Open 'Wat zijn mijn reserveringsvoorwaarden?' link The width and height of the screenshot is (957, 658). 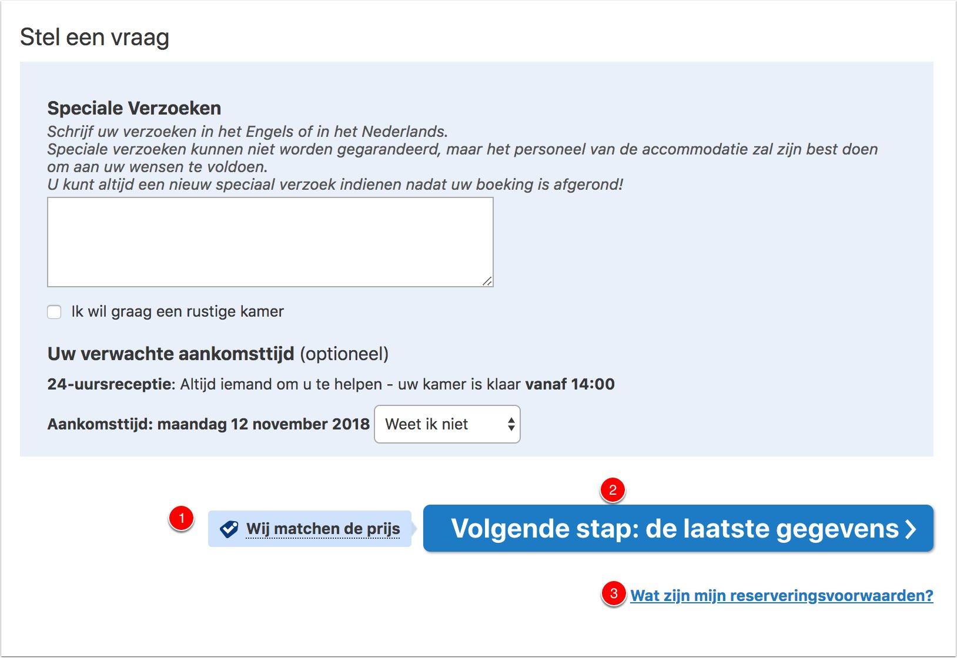point(782,596)
